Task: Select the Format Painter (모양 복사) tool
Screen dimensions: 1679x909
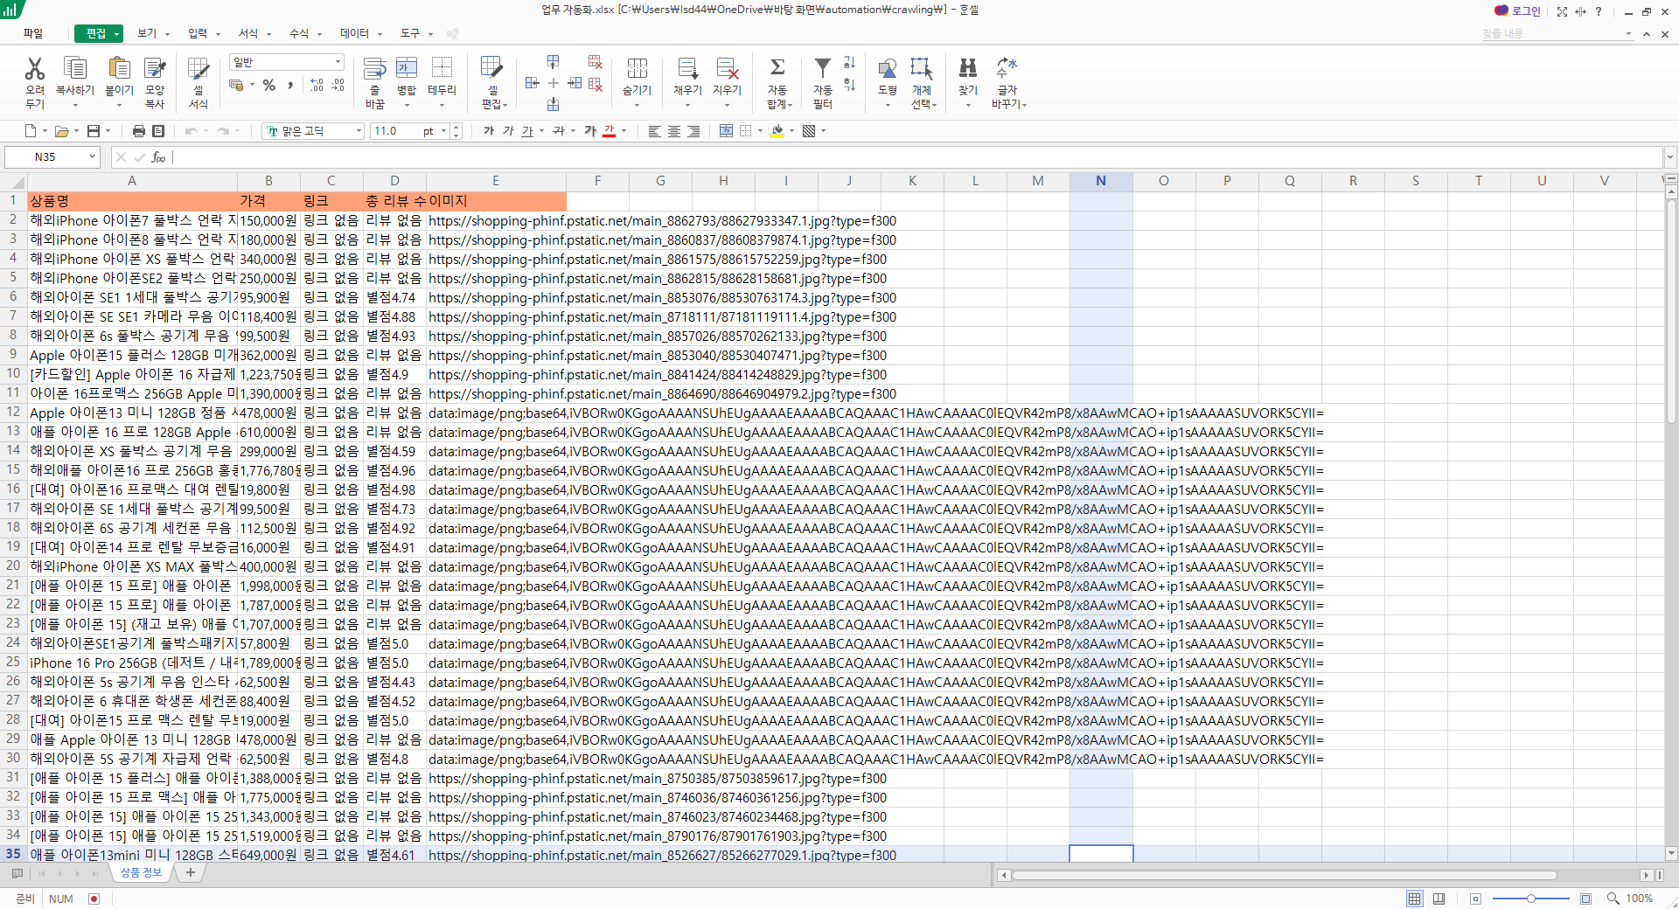Action: (155, 69)
